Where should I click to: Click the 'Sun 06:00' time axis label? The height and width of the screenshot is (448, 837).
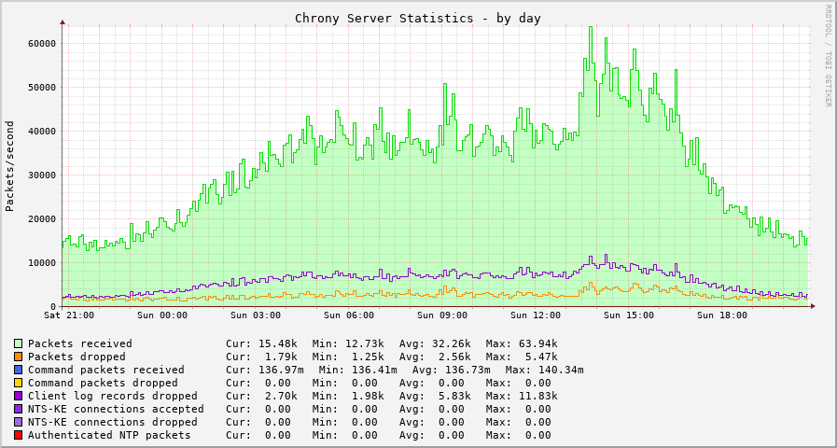click(349, 315)
